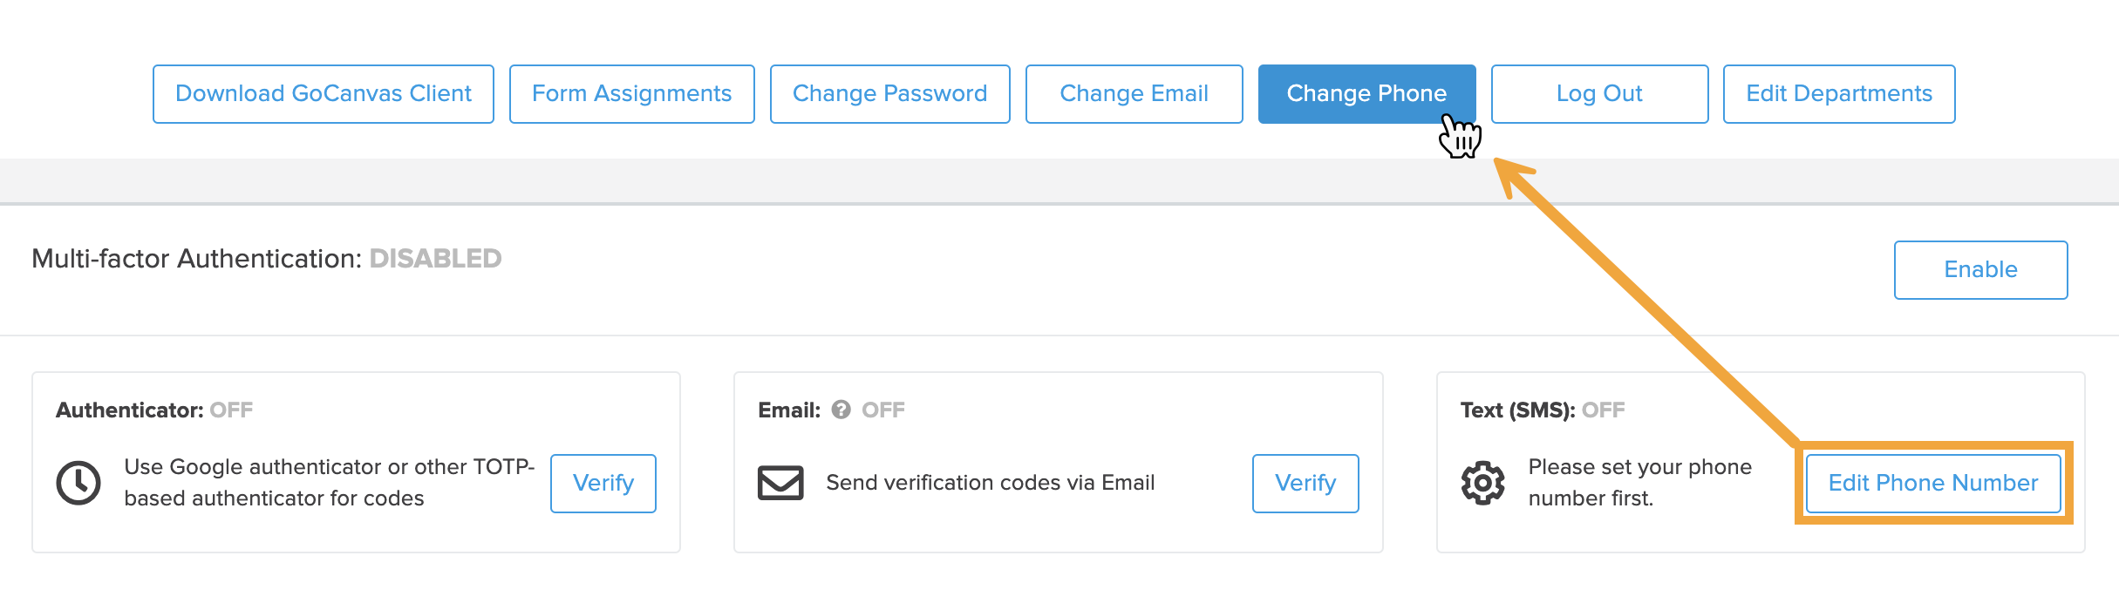Click the Email OFF status label

click(x=882, y=410)
